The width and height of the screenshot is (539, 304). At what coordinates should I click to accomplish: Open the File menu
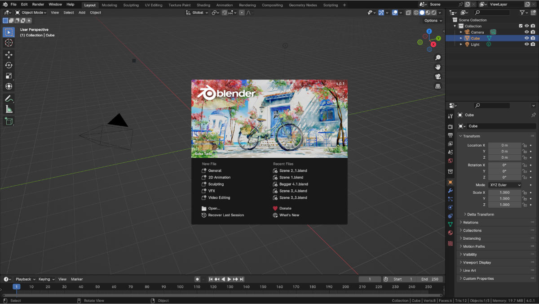coord(13,4)
